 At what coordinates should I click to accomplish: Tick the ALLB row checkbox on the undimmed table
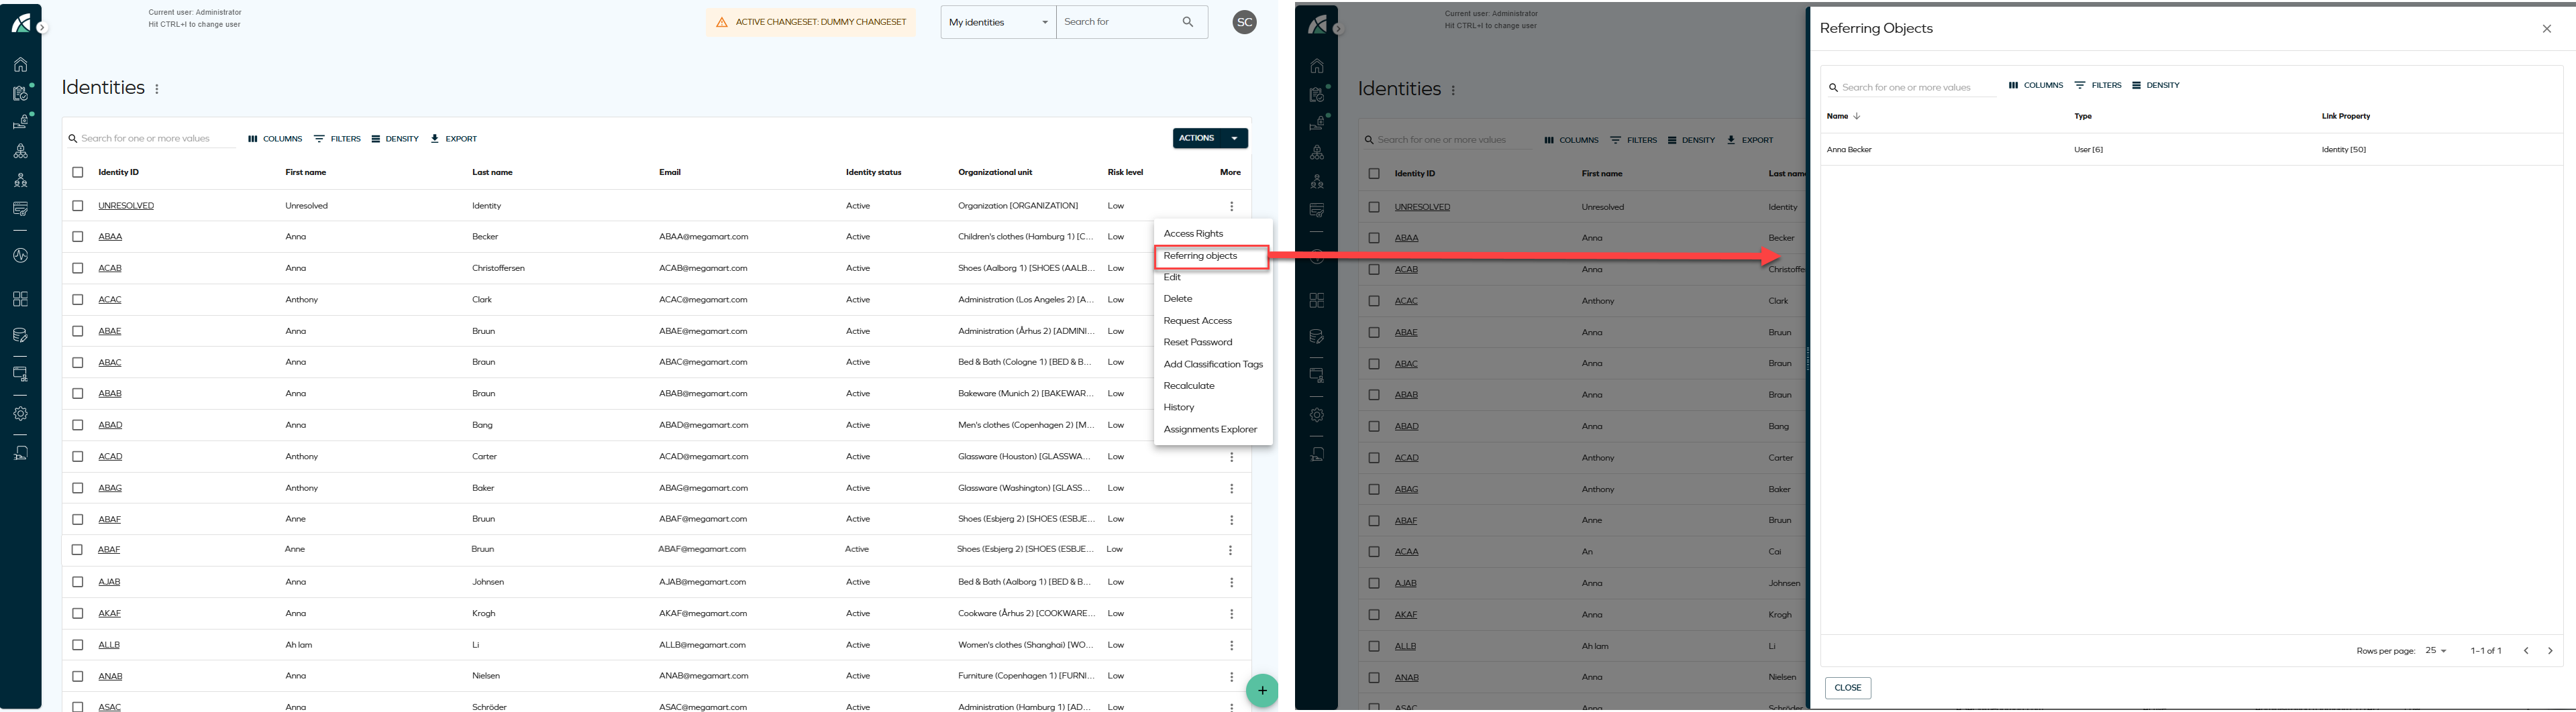[78, 645]
